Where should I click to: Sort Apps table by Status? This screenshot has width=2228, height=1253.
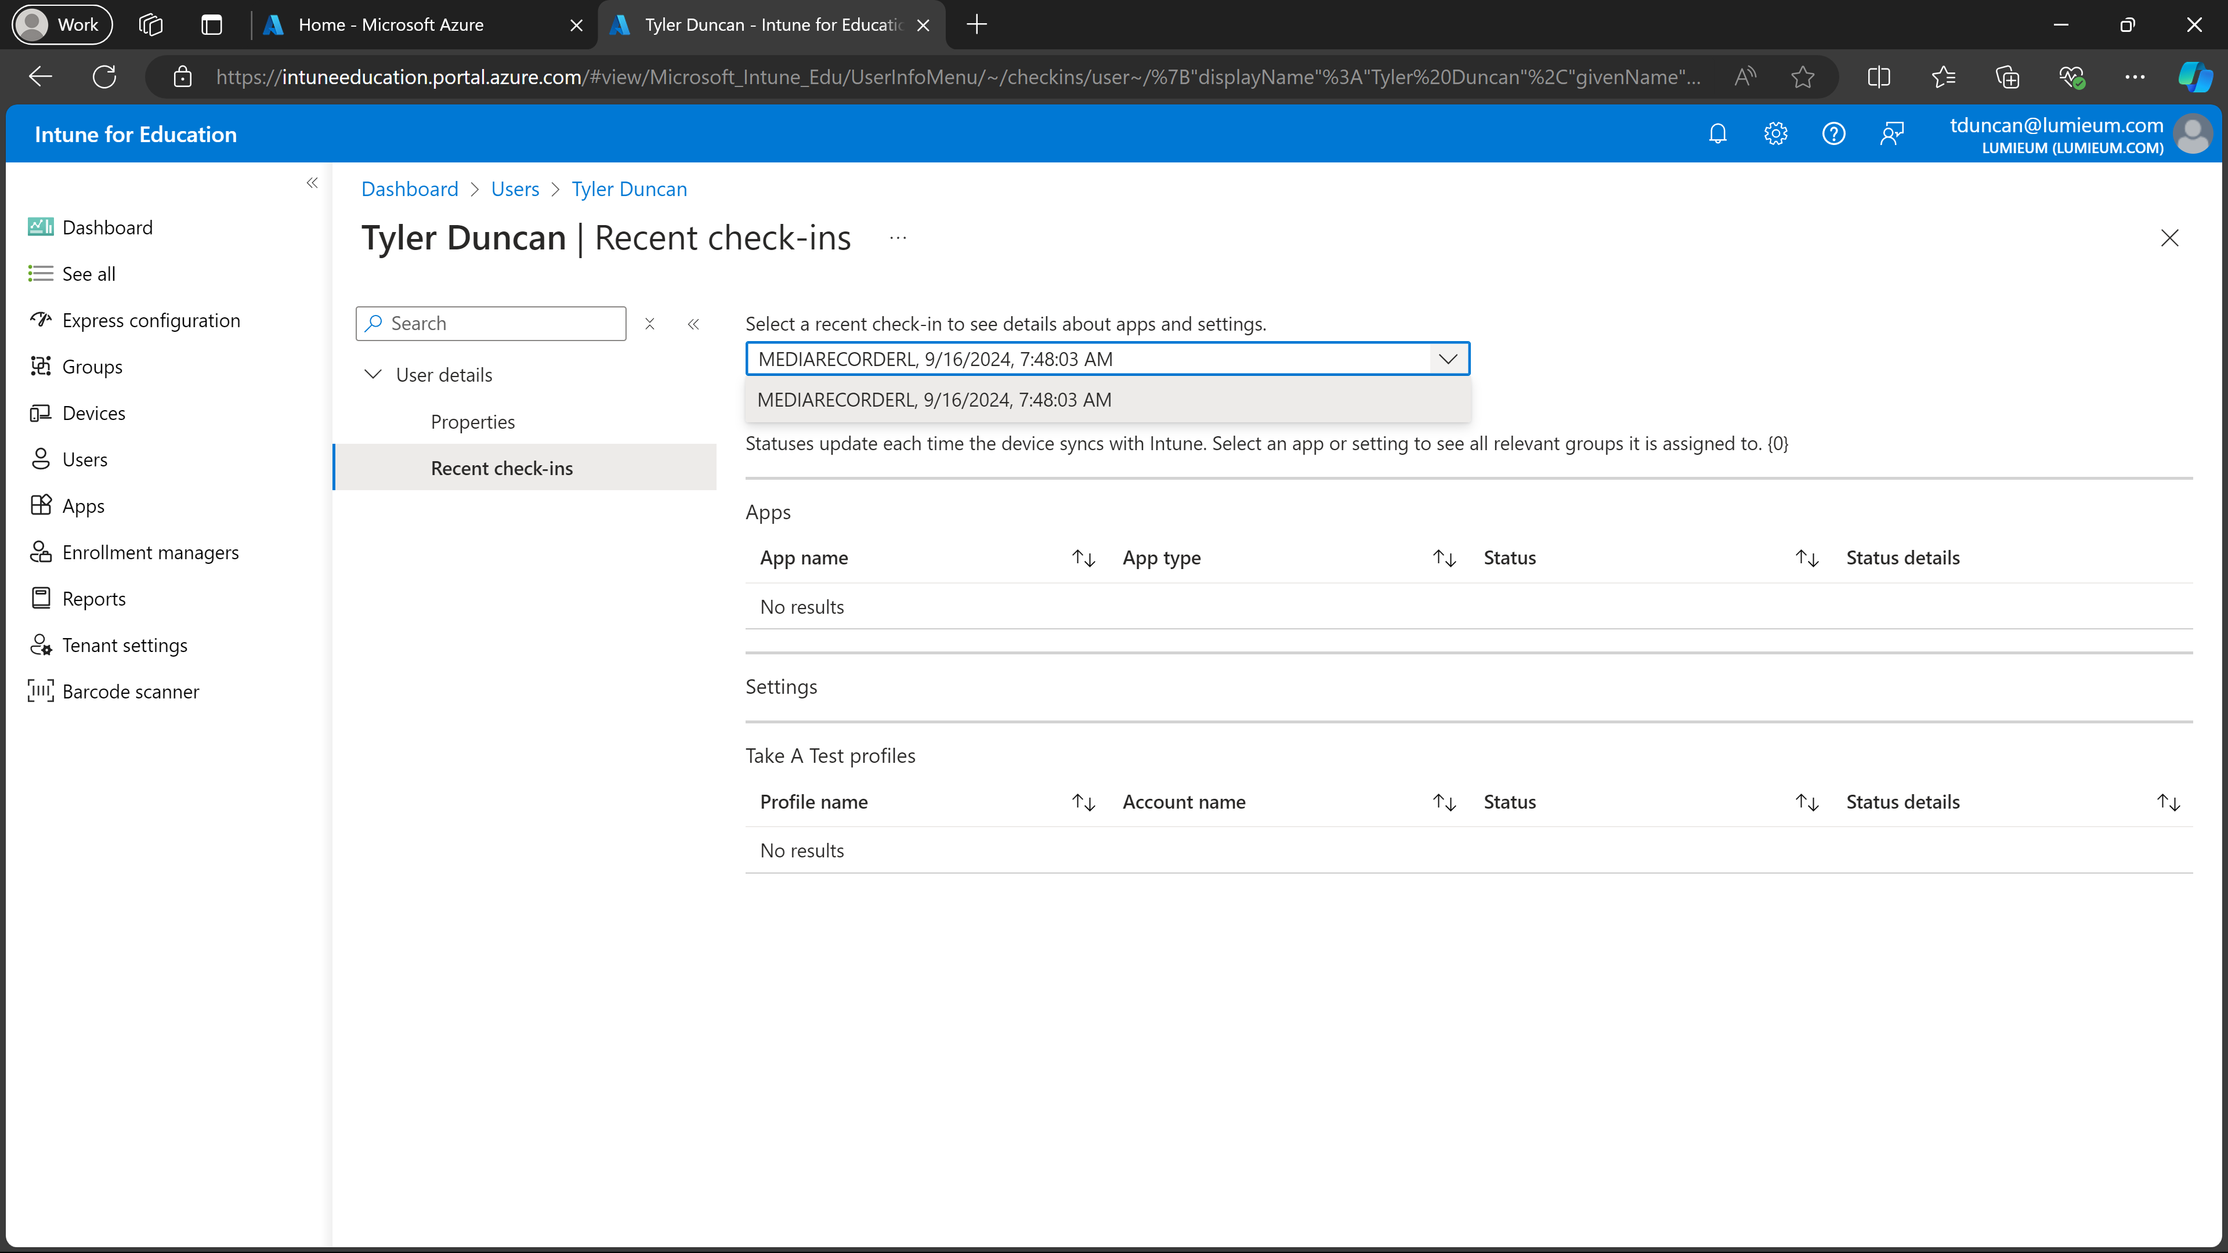coord(1807,557)
